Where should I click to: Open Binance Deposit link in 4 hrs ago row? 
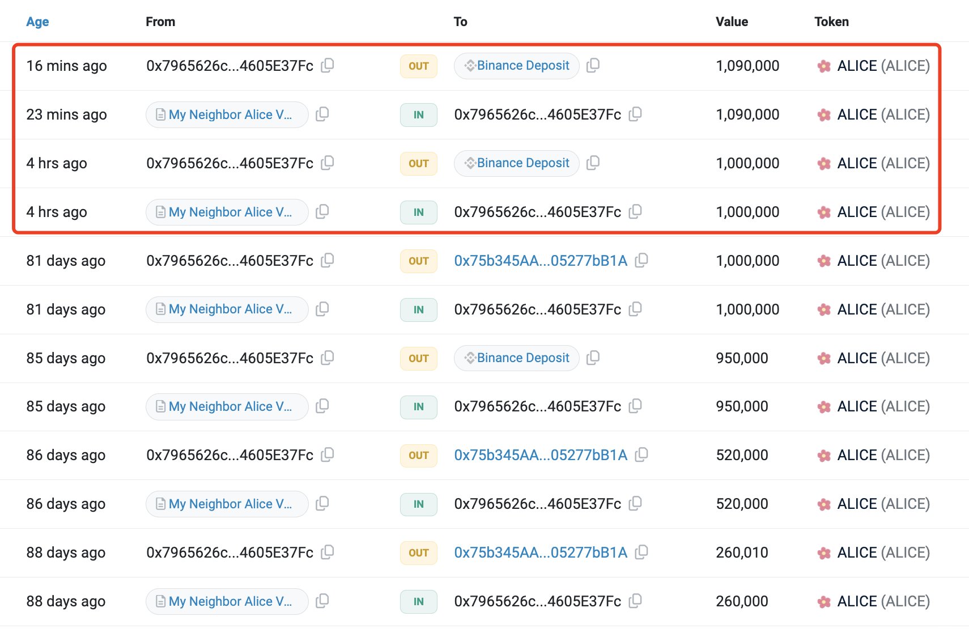click(516, 163)
